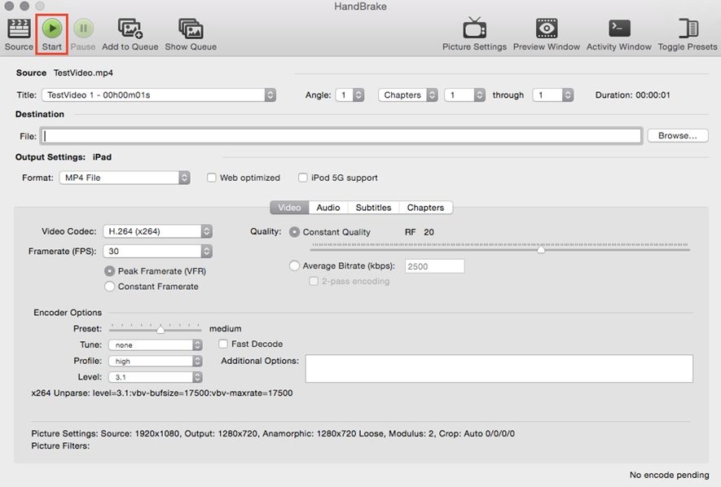Screen dimensions: 721x487
Task: Switch to the Chapters tab
Action: 425,208
